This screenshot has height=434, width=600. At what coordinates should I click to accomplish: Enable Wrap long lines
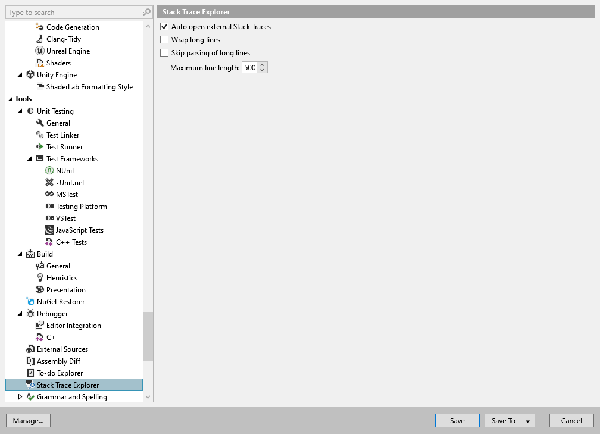tap(164, 39)
